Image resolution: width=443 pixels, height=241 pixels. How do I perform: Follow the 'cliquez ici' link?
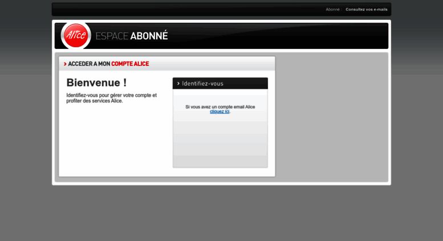220,112
